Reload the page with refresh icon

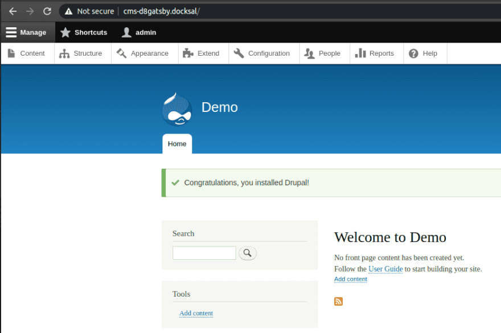tap(47, 11)
